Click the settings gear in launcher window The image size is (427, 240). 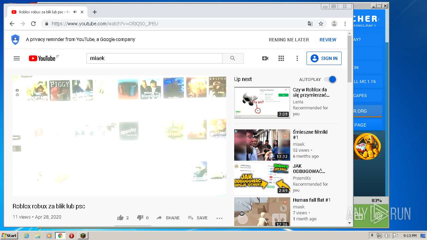pos(378,216)
